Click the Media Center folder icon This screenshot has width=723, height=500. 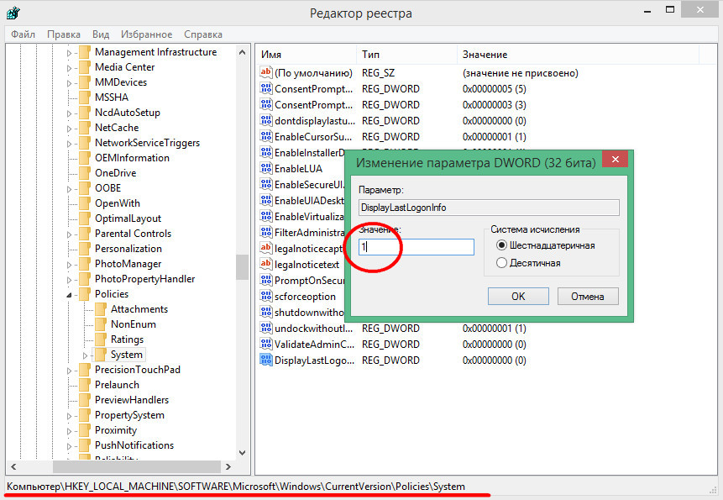coord(85,67)
